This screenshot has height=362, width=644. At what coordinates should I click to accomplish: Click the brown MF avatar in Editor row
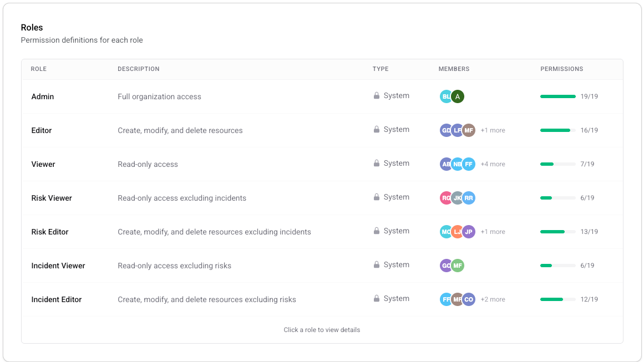click(469, 130)
